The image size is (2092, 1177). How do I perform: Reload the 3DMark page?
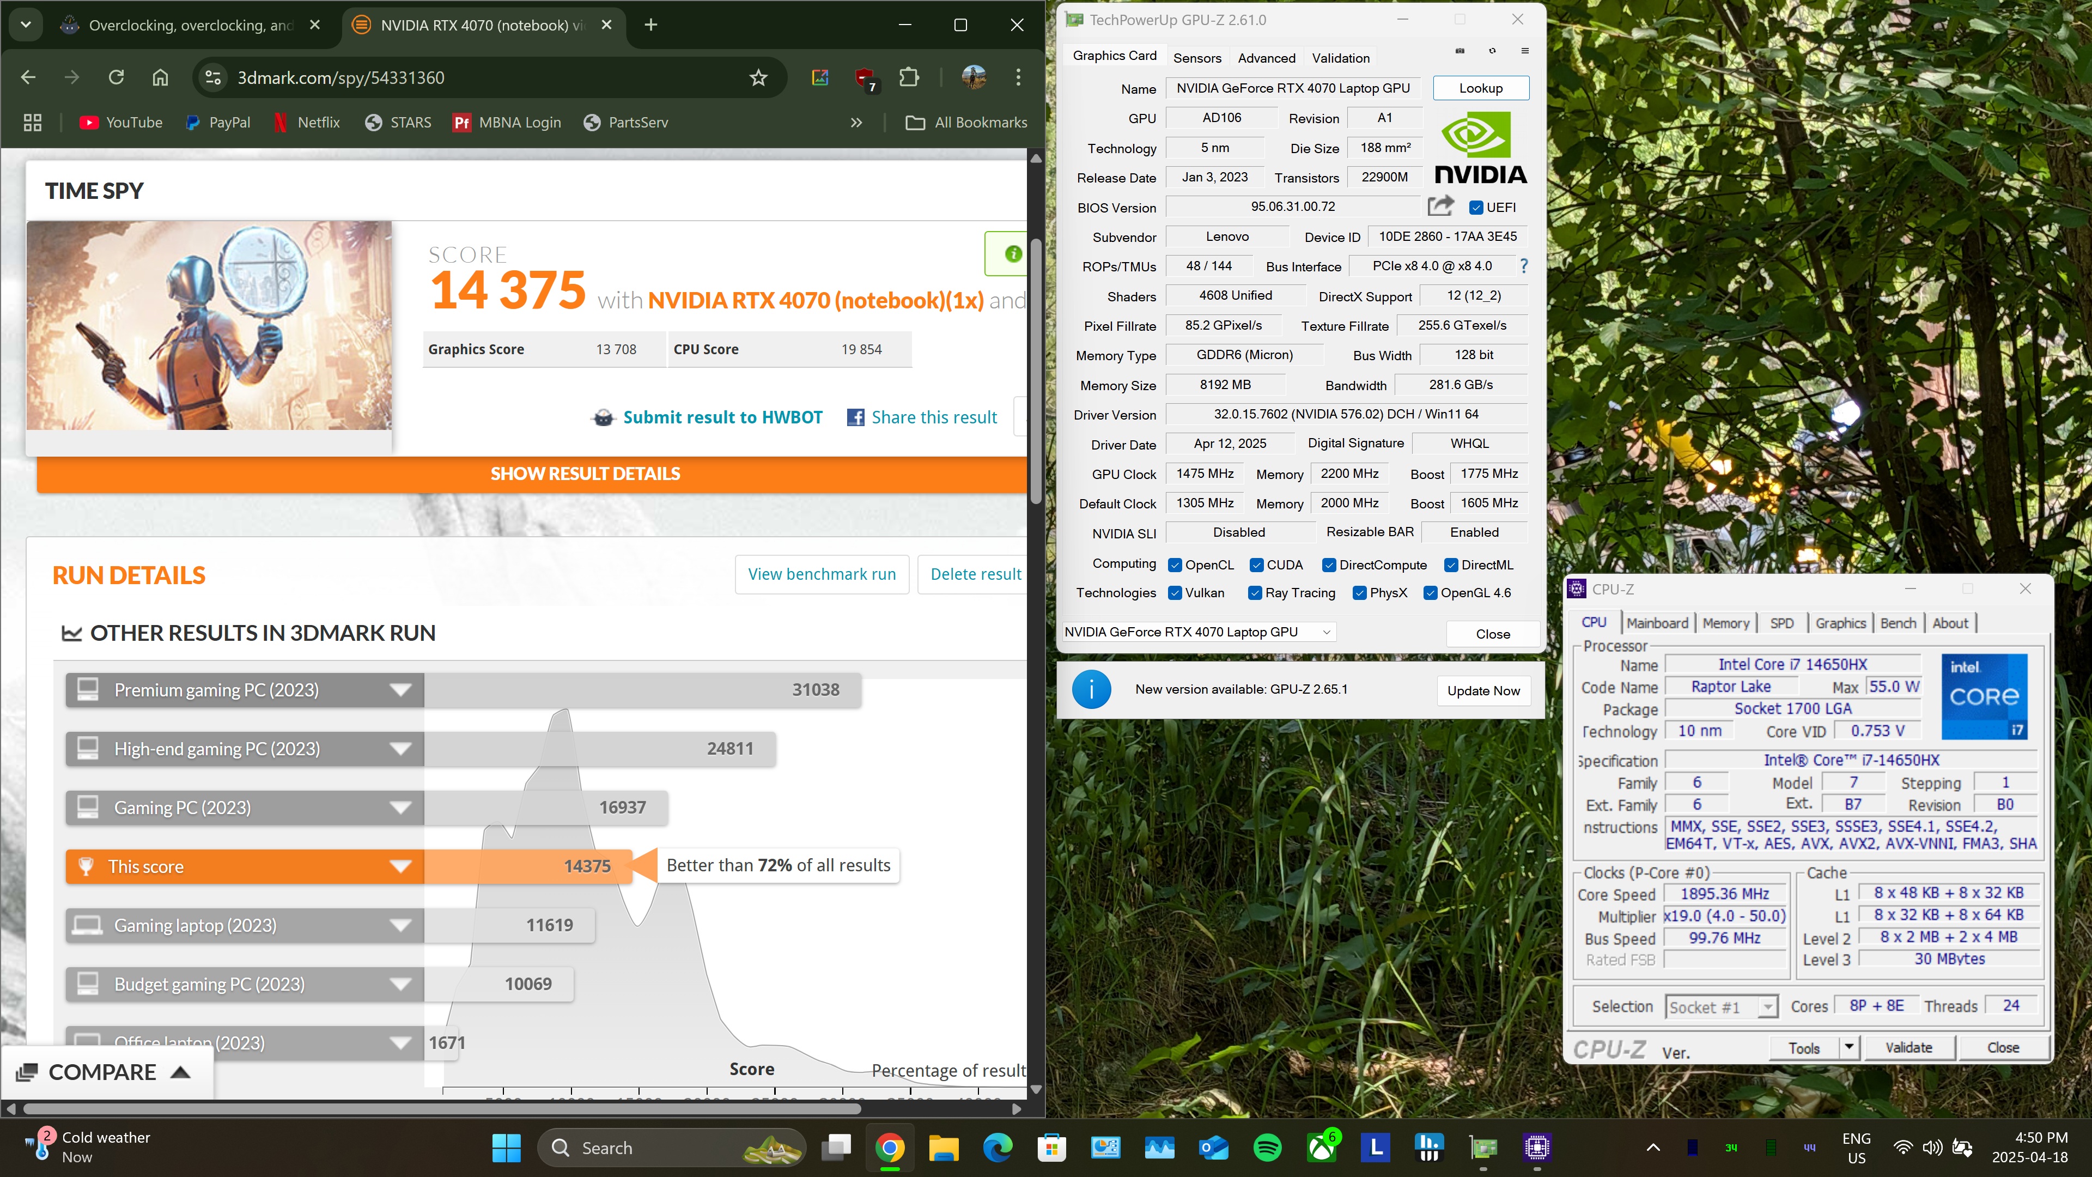(116, 78)
